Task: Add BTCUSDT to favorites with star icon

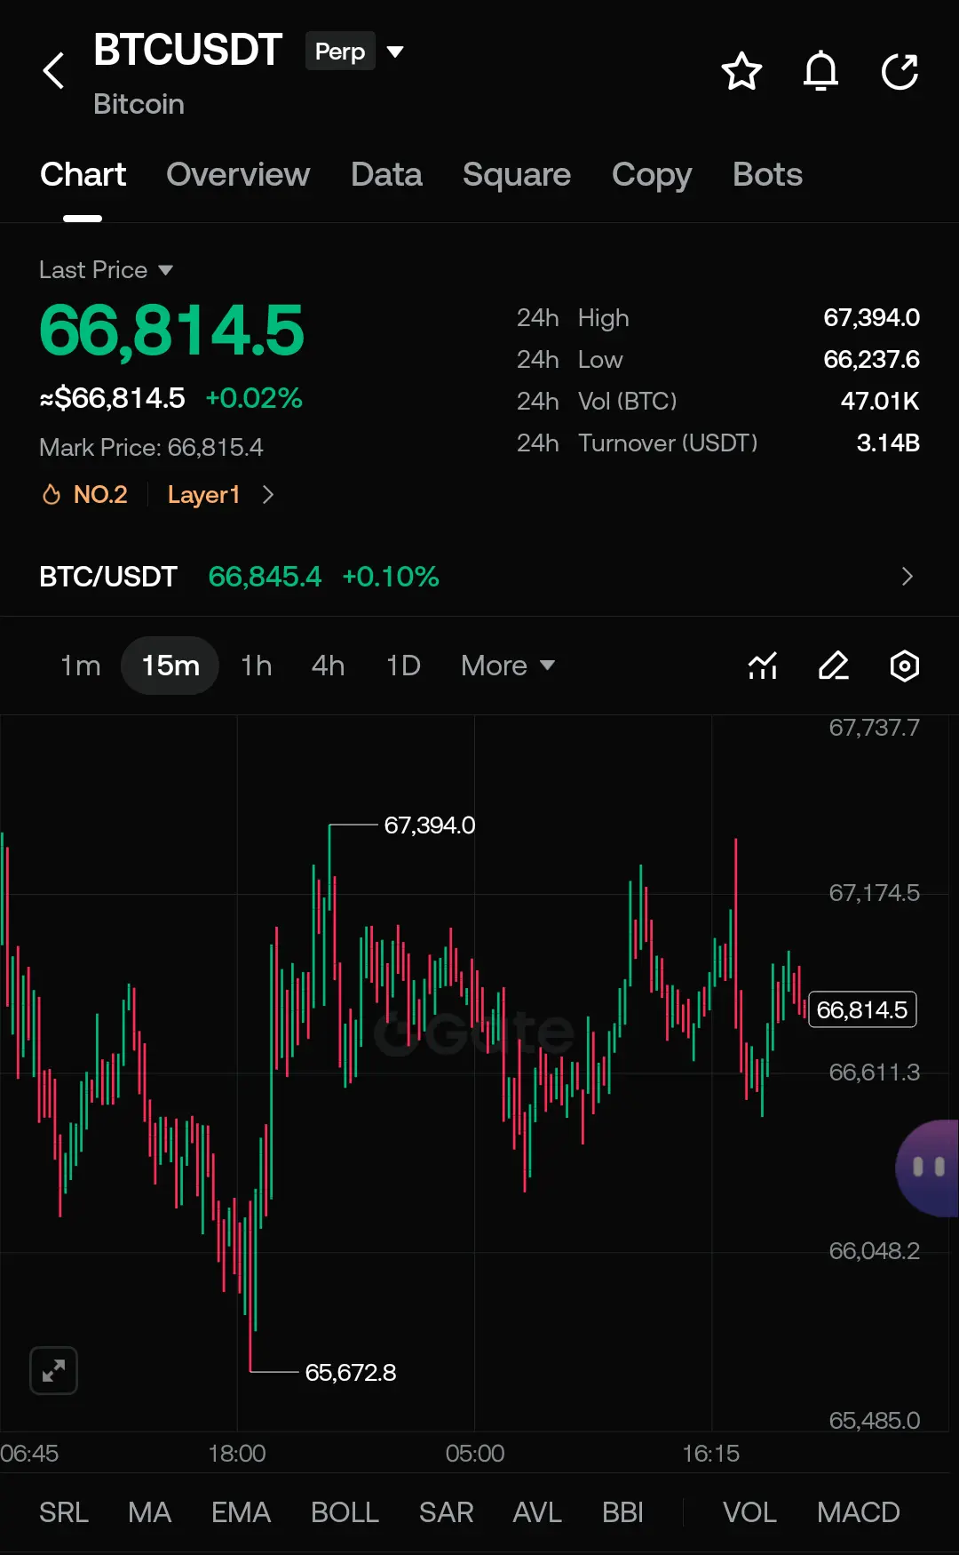Action: [x=741, y=71]
